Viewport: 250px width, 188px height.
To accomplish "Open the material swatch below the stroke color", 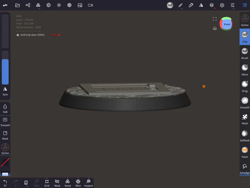I will 5,174.
